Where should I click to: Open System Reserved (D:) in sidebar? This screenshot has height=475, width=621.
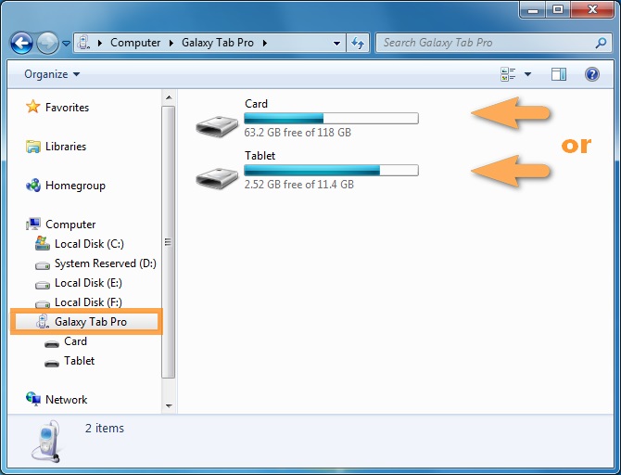(x=106, y=263)
